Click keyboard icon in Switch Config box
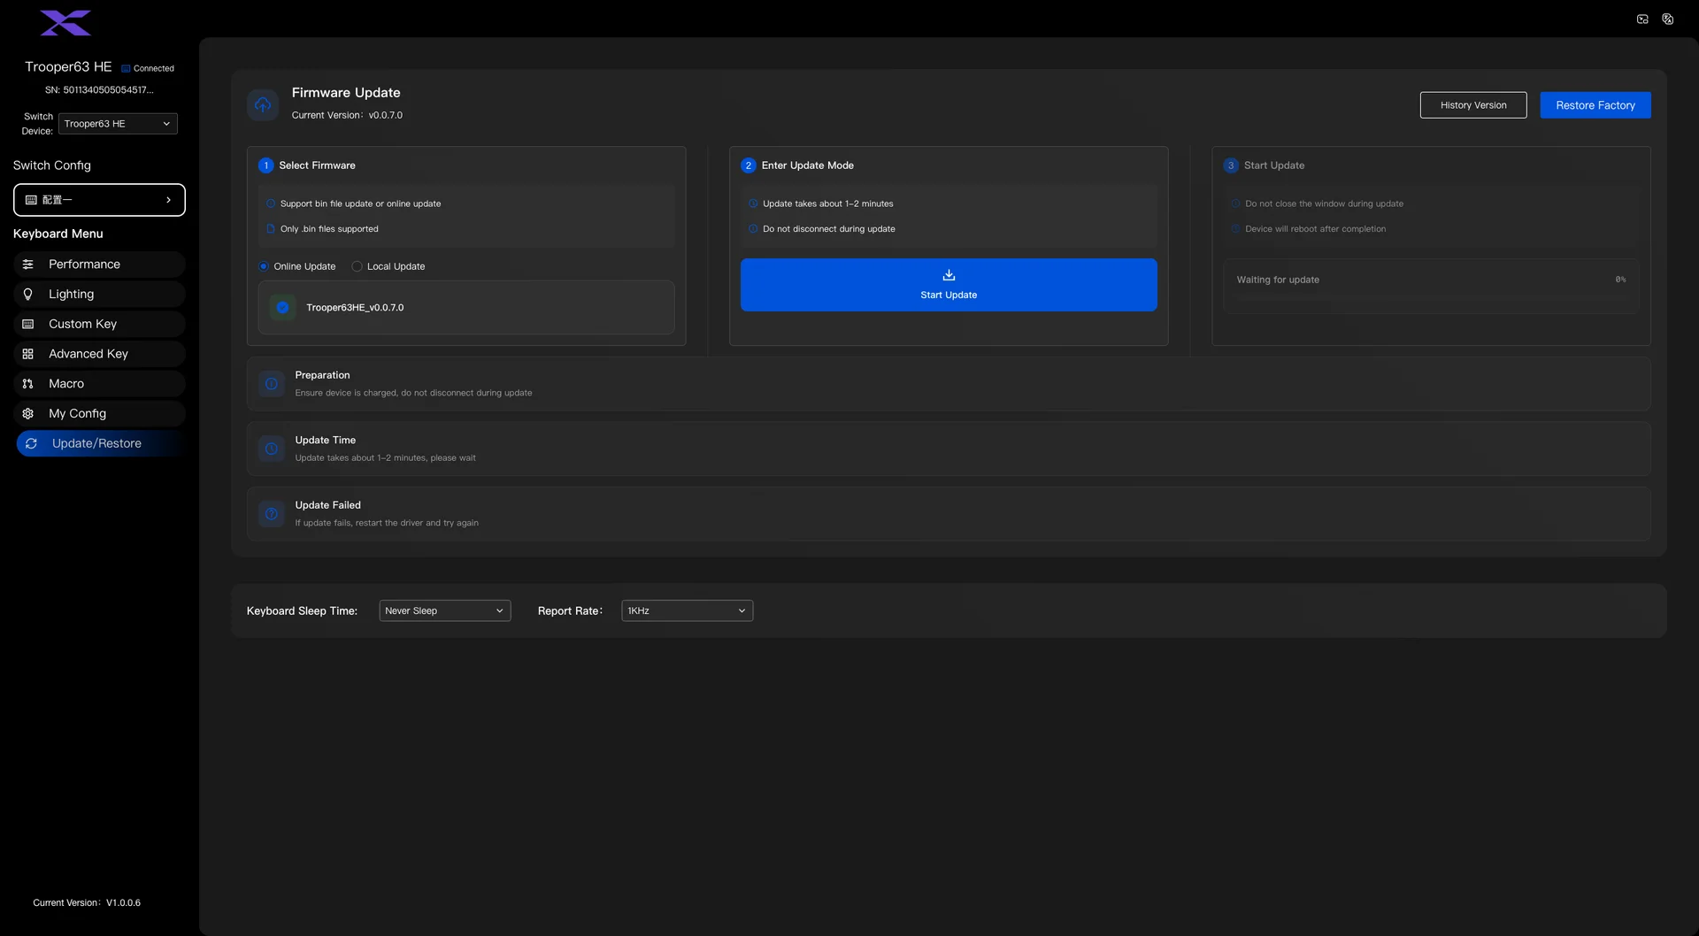This screenshot has width=1699, height=936. (x=31, y=200)
